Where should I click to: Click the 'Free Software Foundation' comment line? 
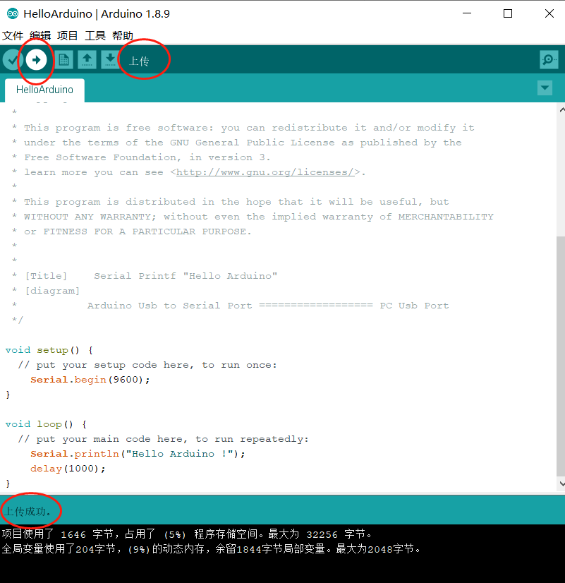[x=141, y=157]
